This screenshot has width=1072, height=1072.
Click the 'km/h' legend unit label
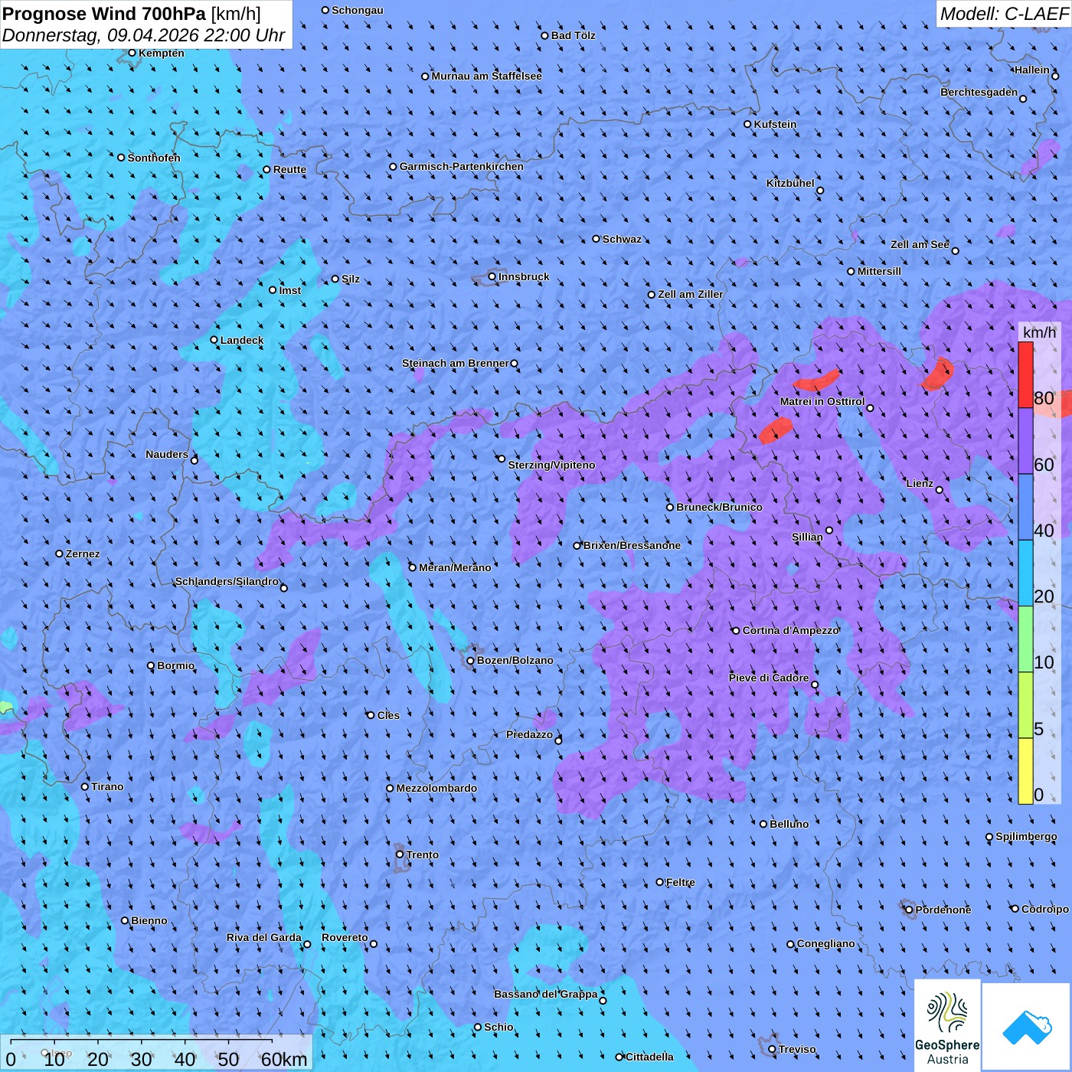[1039, 332]
